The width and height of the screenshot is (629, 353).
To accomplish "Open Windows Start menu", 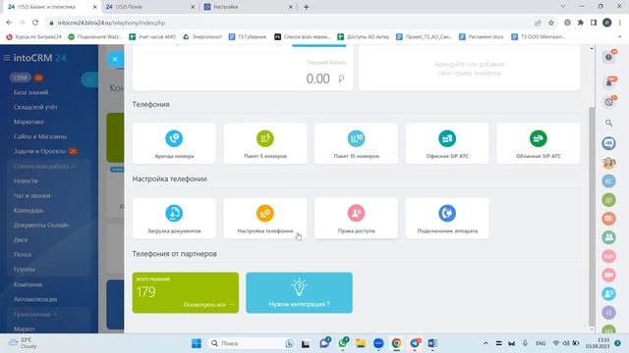I will click(x=197, y=343).
